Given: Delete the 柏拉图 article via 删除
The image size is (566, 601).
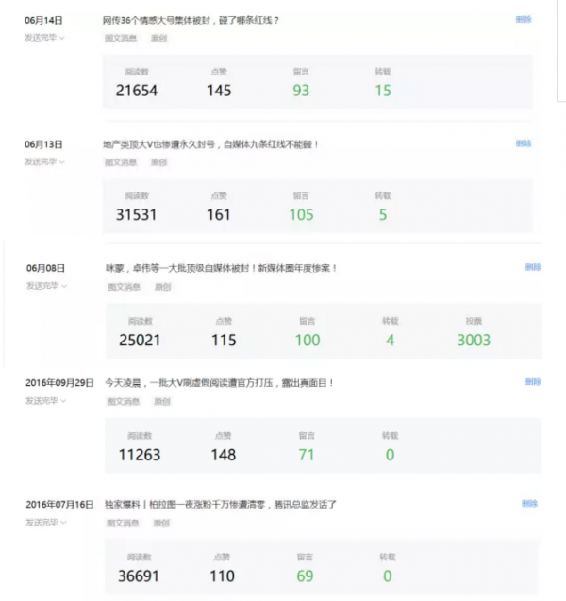Looking at the screenshot, I should click(x=529, y=504).
